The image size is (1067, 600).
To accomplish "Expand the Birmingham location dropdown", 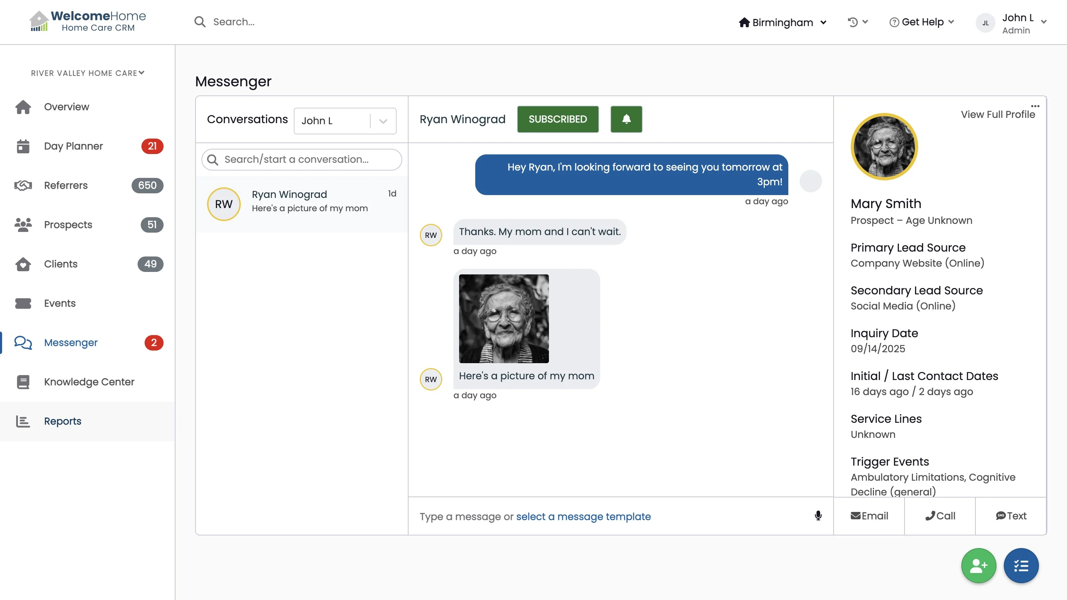I will click(x=782, y=22).
